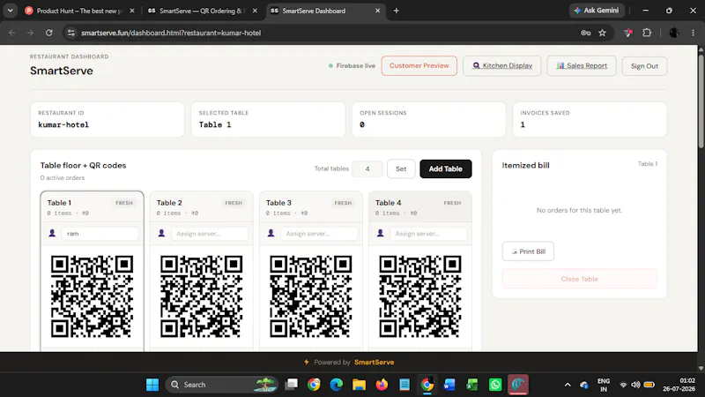Screen dimensions: 705x397
Task: Click the kumar-hotel restaurant ID value
Action: [63, 124]
